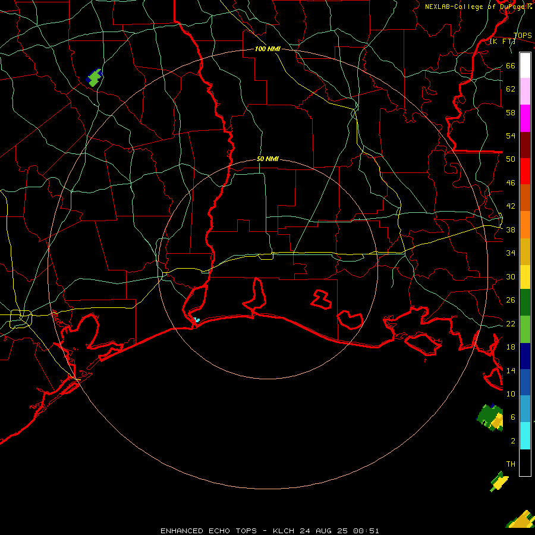Click the '26' legend value
Viewport: 535px width, 535px height.
click(511, 300)
